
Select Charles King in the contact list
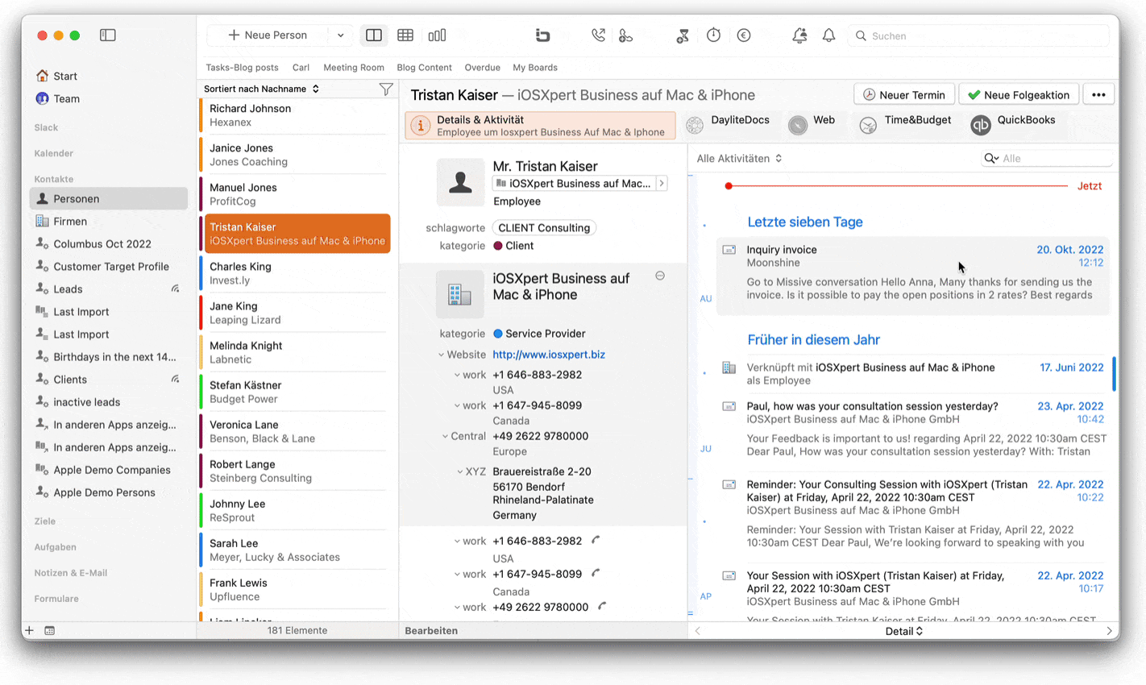tap(295, 273)
